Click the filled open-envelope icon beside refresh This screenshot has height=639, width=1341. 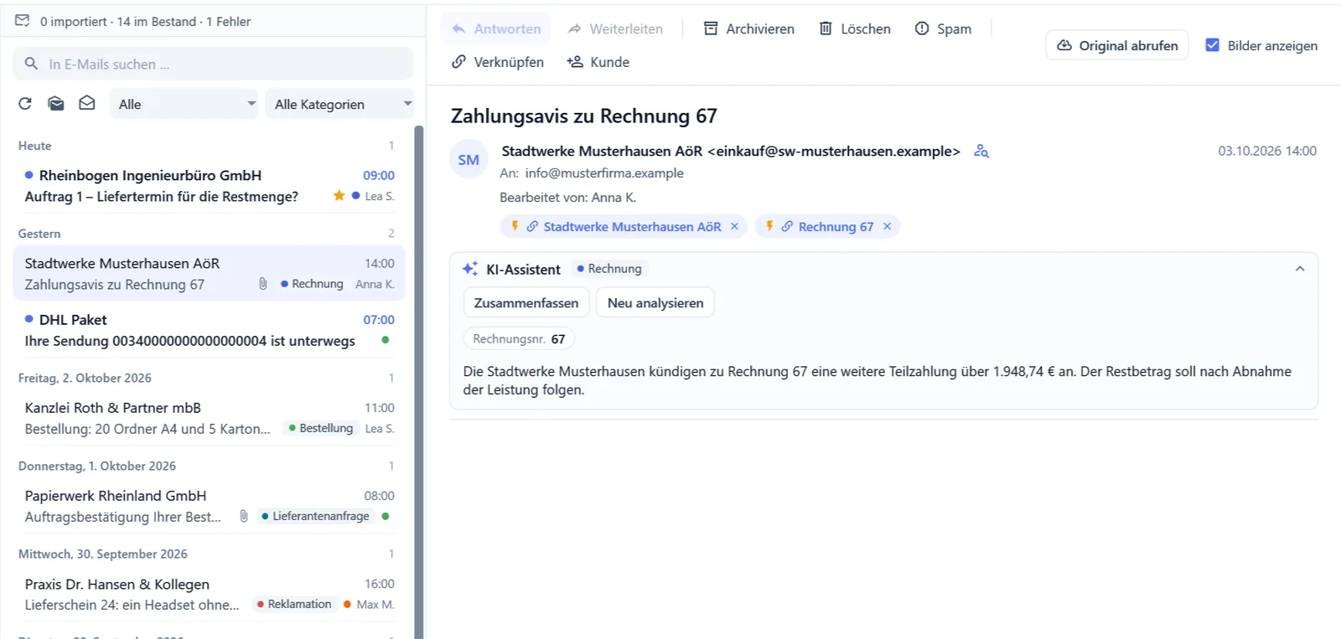56,104
